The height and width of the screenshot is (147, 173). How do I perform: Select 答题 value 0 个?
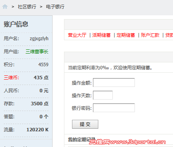click(x=44, y=117)
